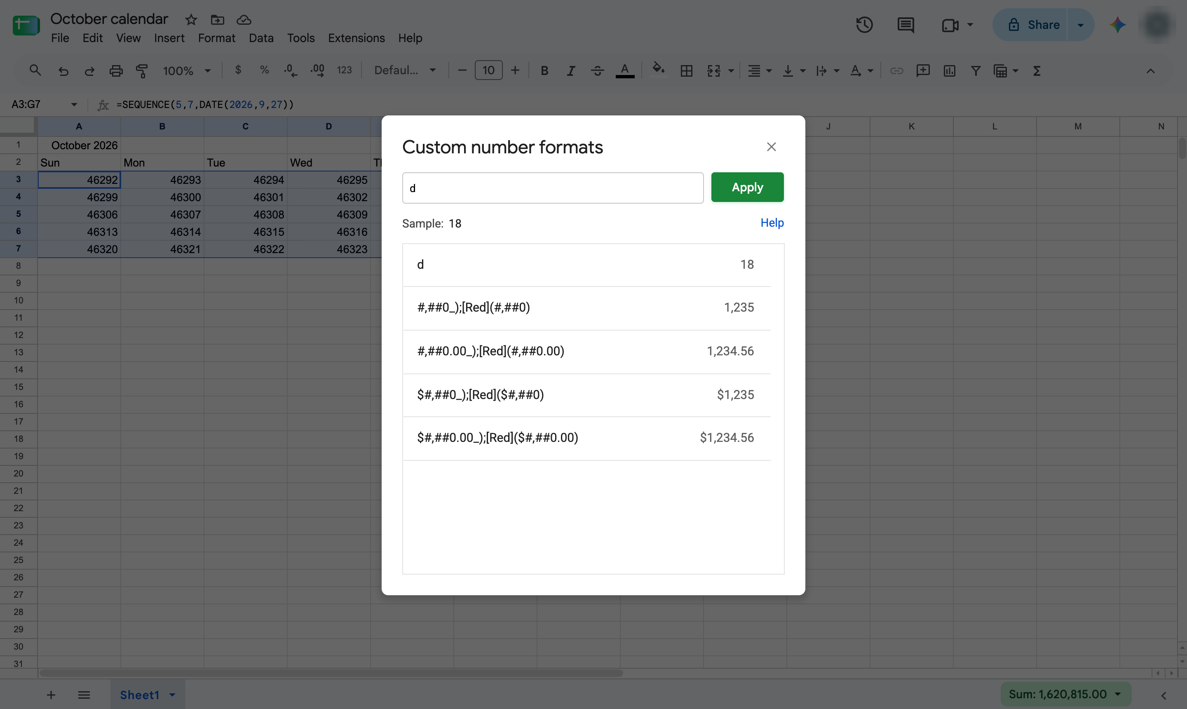
Task: Toggle italic formatting
Action: 570,71
